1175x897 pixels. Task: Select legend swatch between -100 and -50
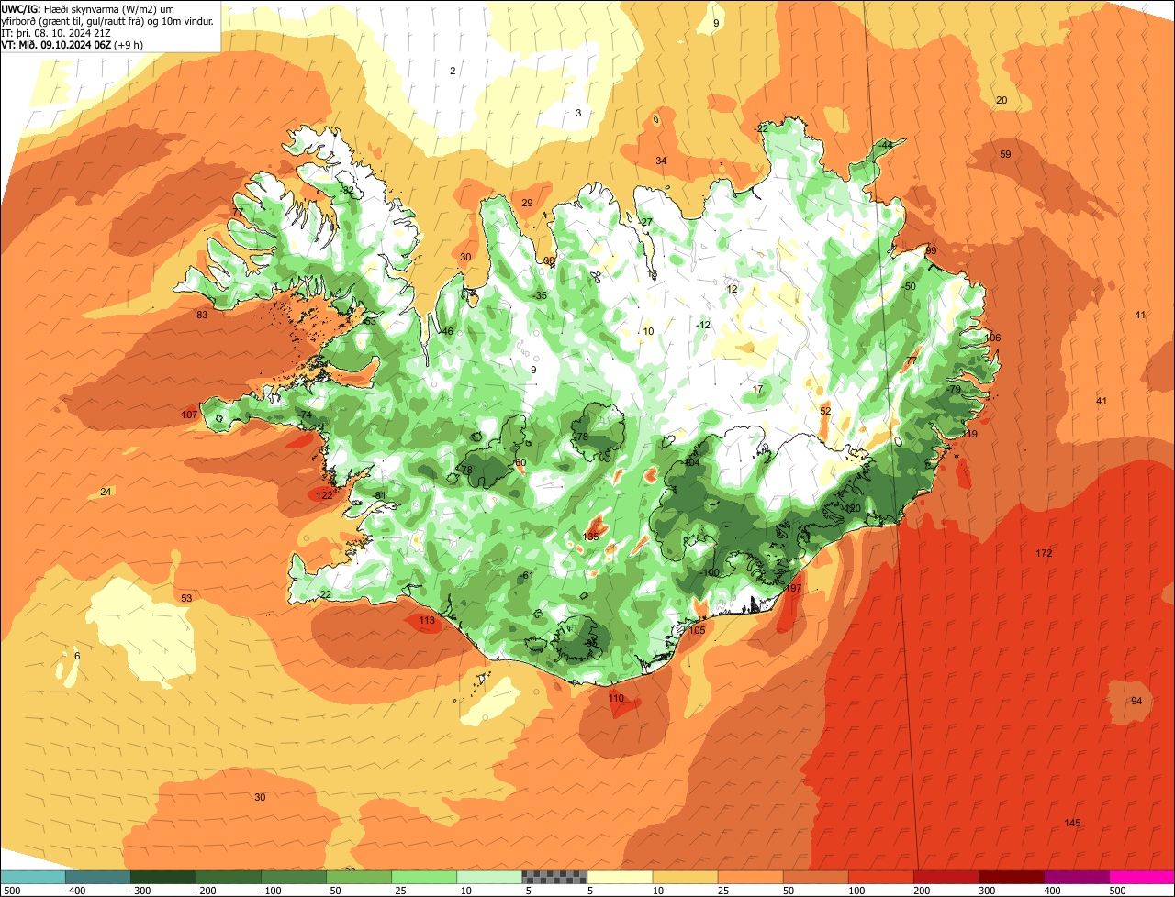click(294, 877)
